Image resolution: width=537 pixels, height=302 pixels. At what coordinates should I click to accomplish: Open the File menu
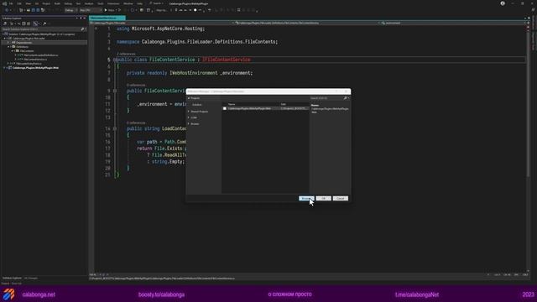pos(11,3)
